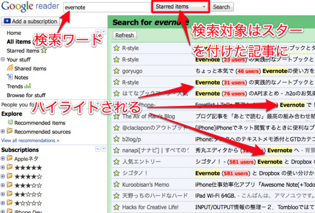Click the Notes pencil icon
The height and width of the screenshot is (213, 315).
tap(10, 77)
